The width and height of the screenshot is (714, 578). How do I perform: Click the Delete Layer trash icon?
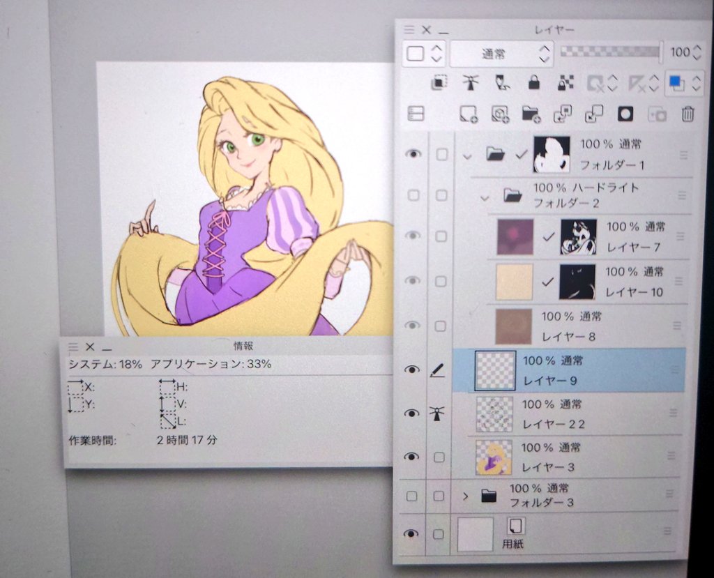688,114
